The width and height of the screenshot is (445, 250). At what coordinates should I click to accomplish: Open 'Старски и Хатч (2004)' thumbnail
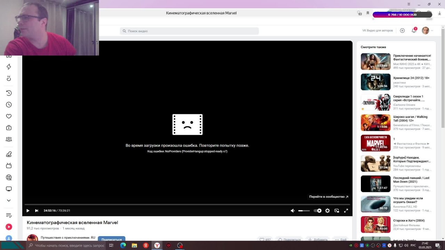click(x=375, y=225)
